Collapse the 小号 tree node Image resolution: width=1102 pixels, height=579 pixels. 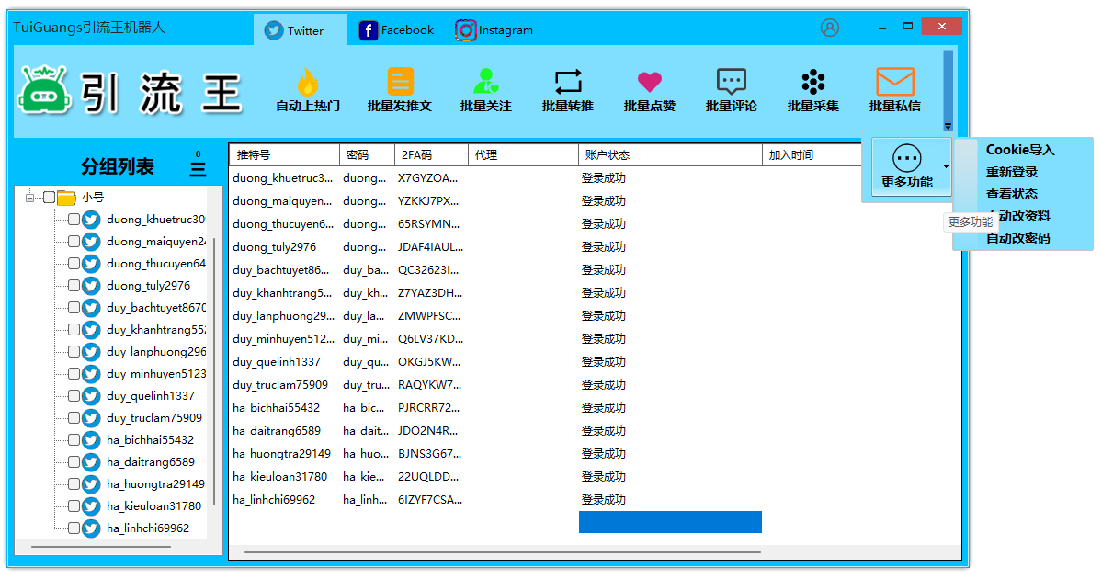29,198
